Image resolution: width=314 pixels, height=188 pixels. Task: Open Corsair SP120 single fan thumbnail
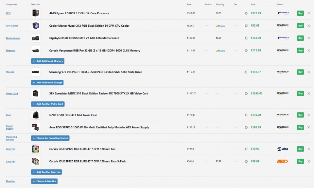36,149
